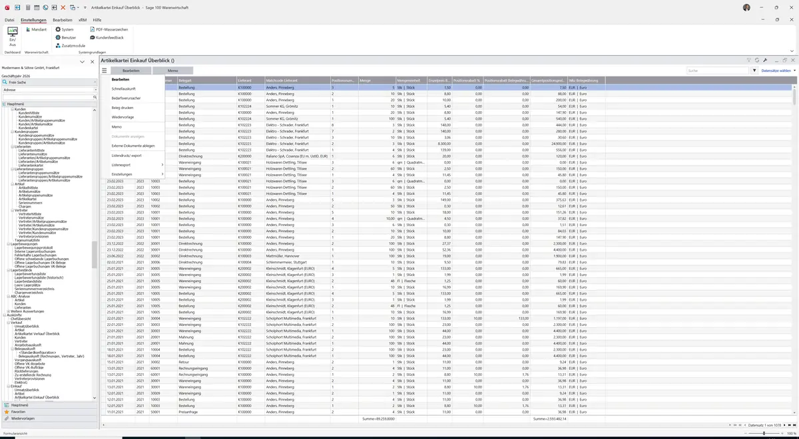Viewport: 799px width, 439px height.
Task: Click the Bearbeiten button above list
Action: [x=131, y=70]
